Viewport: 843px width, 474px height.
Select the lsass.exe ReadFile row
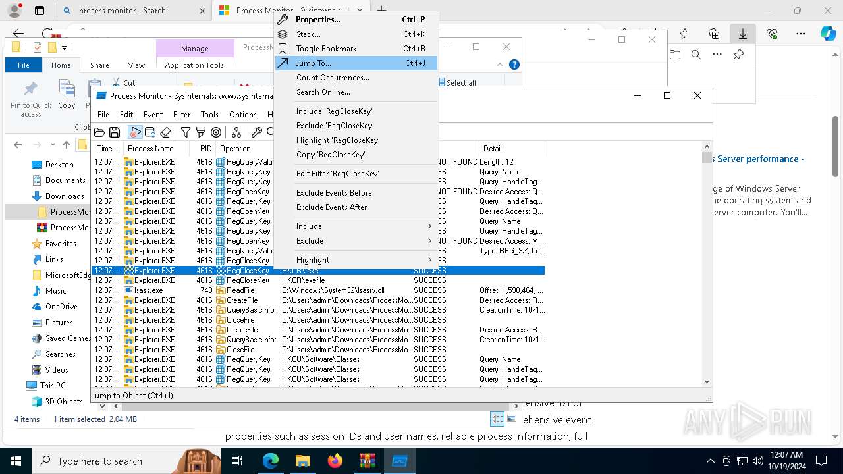click(x=318, y=290)
